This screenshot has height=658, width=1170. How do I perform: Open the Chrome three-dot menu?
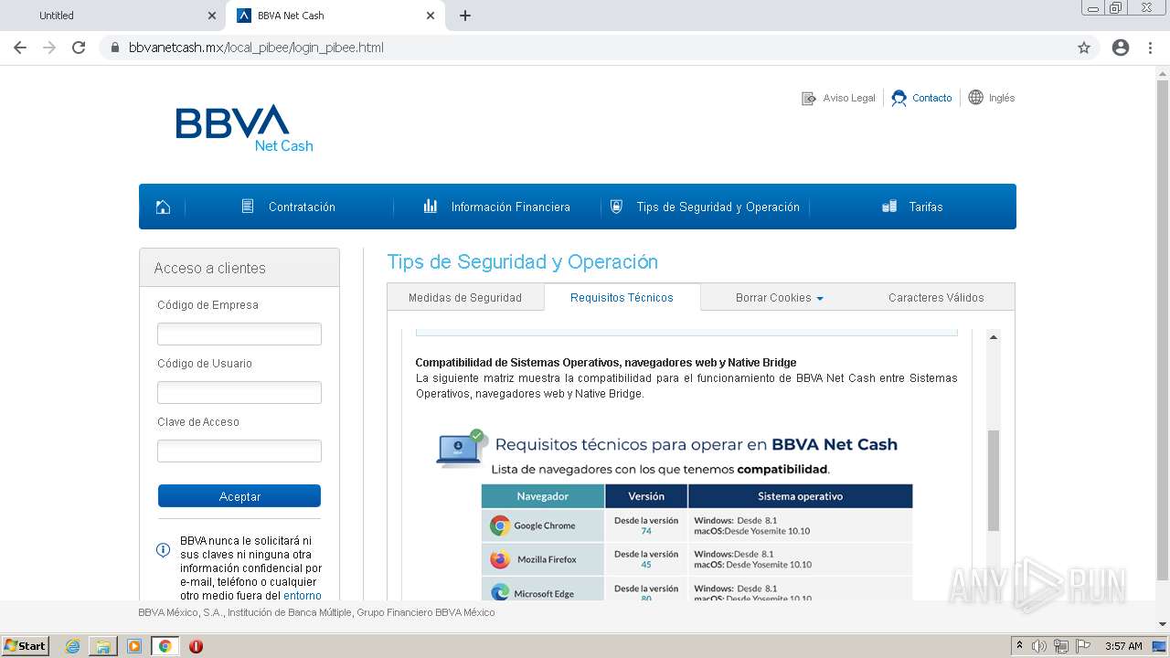[1150, 48]
